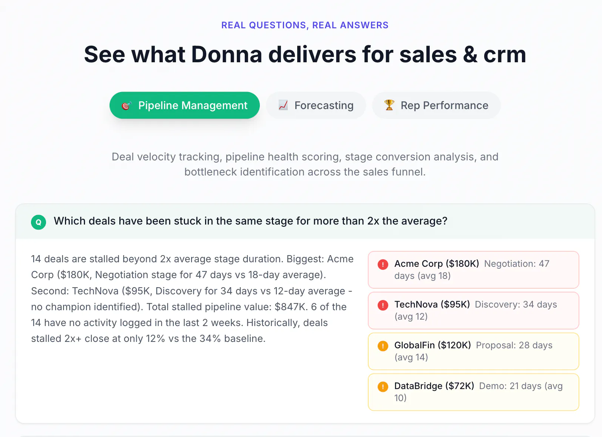Click the green Q question icon
Viewport: 602px width, 437px height.
click(x=39, y=222)
